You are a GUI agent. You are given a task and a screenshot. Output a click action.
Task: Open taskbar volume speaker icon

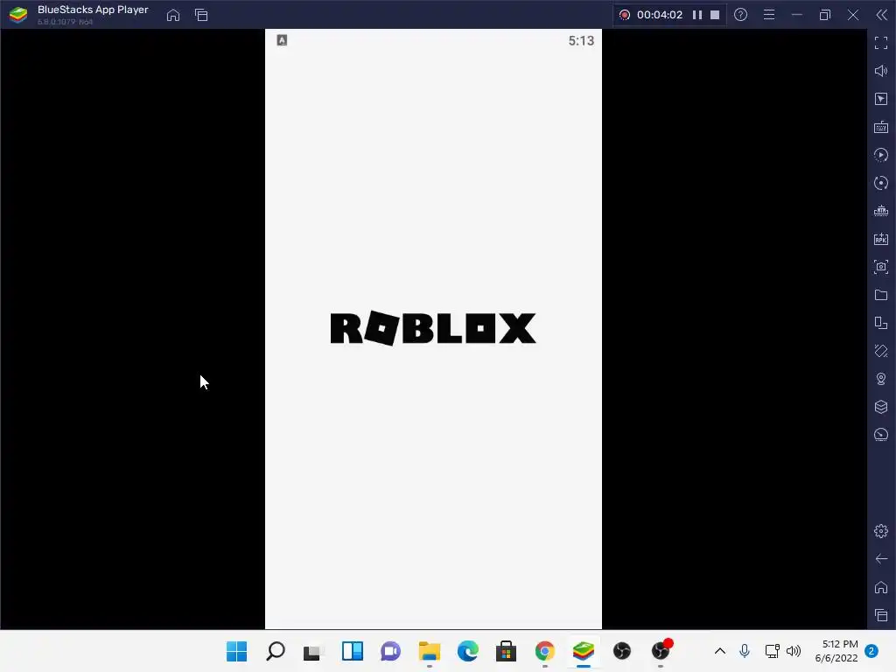point(793,651)
